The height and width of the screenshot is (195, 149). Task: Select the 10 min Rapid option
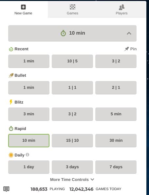coord(29,140)
